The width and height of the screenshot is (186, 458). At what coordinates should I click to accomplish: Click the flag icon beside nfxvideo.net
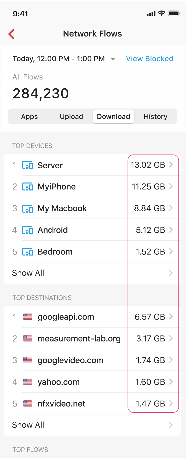(27, 403)
